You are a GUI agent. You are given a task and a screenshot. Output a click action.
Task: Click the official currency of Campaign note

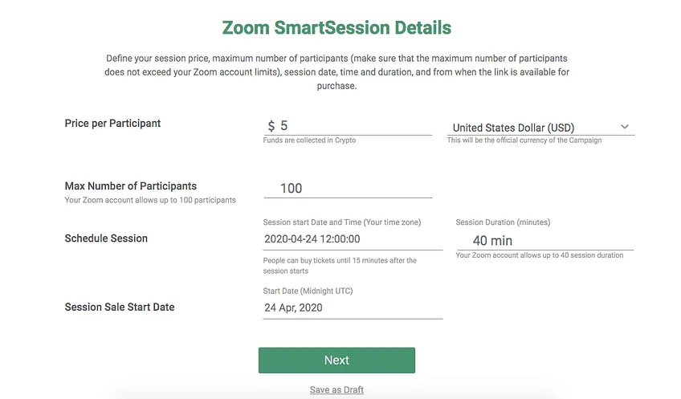tap(524, 140)
